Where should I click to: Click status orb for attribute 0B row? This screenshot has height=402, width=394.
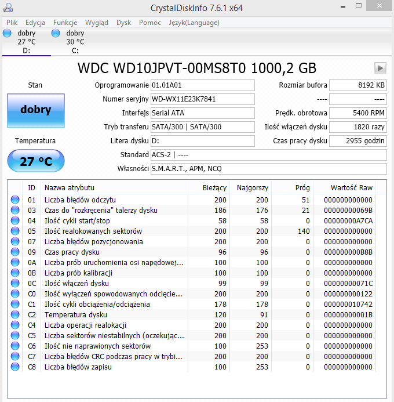click(15, 273)
